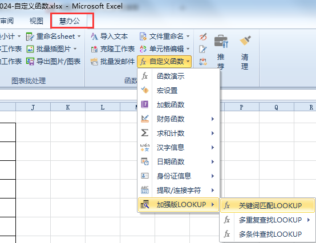The image size is (316, 243).
Task: Click the 清理 broom icon
Action: [x=245, y=40]
